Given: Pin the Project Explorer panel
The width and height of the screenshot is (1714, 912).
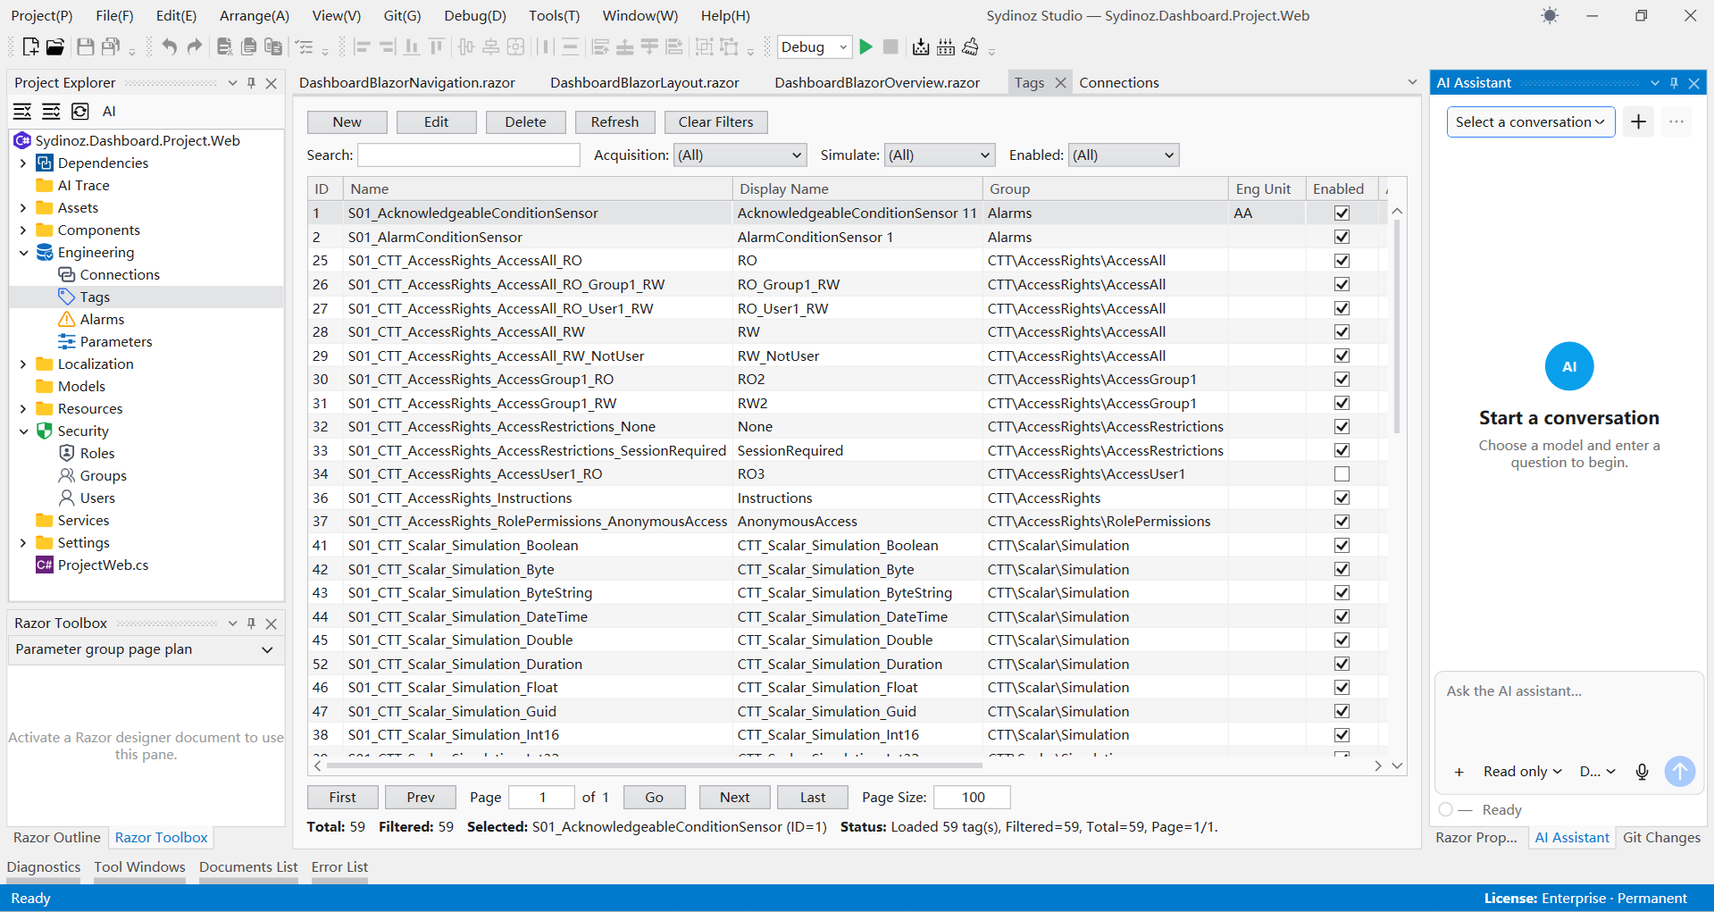Looking at the screenshot, I should coord(252,83).
